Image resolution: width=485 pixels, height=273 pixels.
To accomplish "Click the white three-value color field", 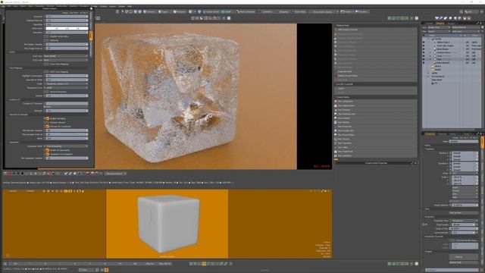I will 67,28.
